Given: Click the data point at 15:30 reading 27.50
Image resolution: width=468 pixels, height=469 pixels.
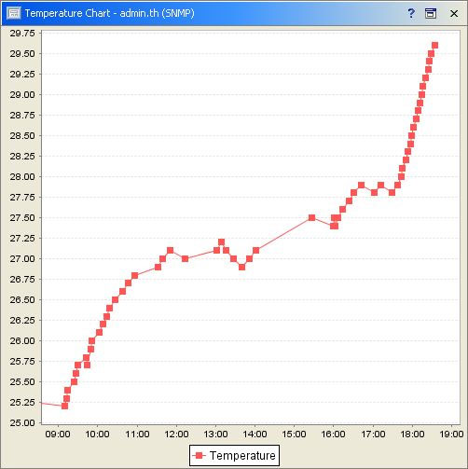Looking at the screenshot, I should click(x=312, y=218).
